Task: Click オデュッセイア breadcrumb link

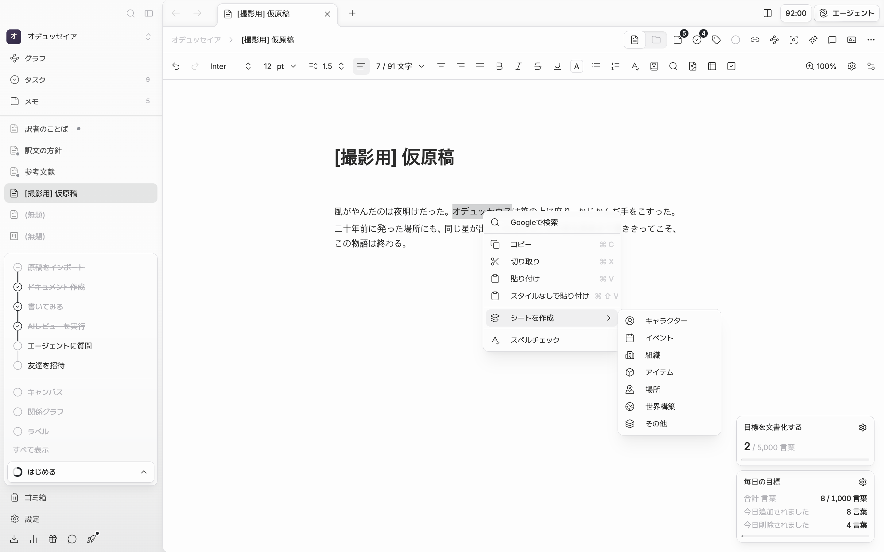Action: (x=196, y=40)
